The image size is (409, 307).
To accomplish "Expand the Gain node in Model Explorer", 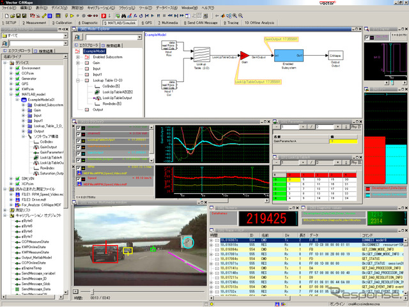I will point(78,63).
